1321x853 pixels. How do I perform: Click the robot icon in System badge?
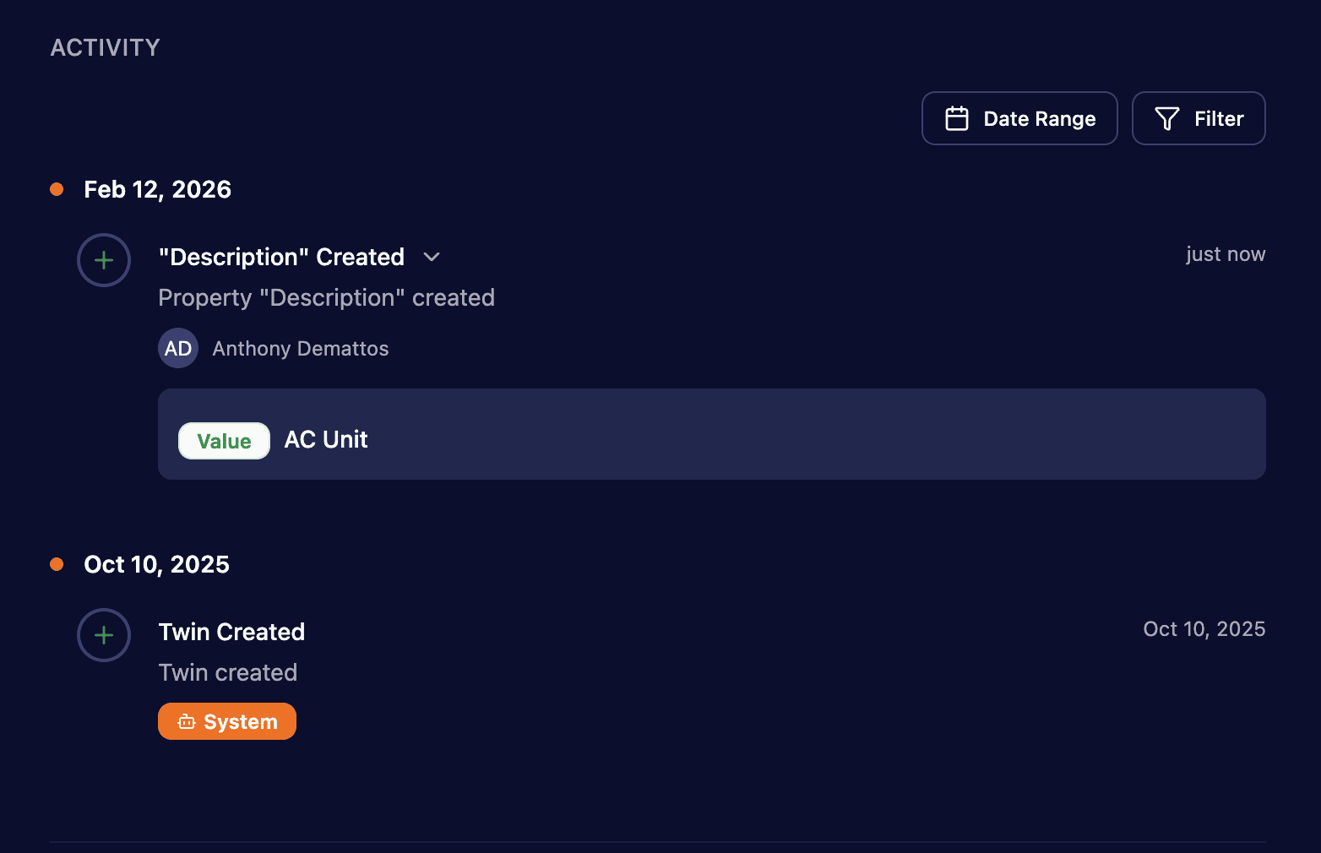[x=187, y=722]
